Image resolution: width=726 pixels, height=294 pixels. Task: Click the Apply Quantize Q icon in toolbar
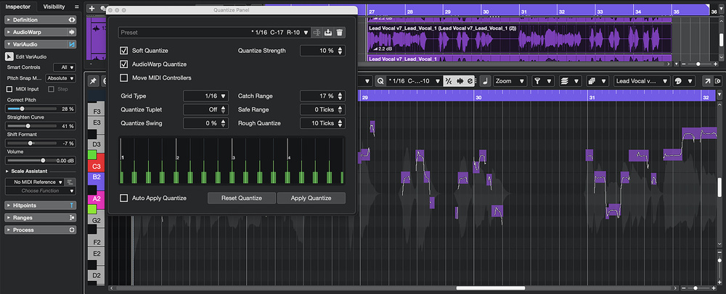coord(381,81)
